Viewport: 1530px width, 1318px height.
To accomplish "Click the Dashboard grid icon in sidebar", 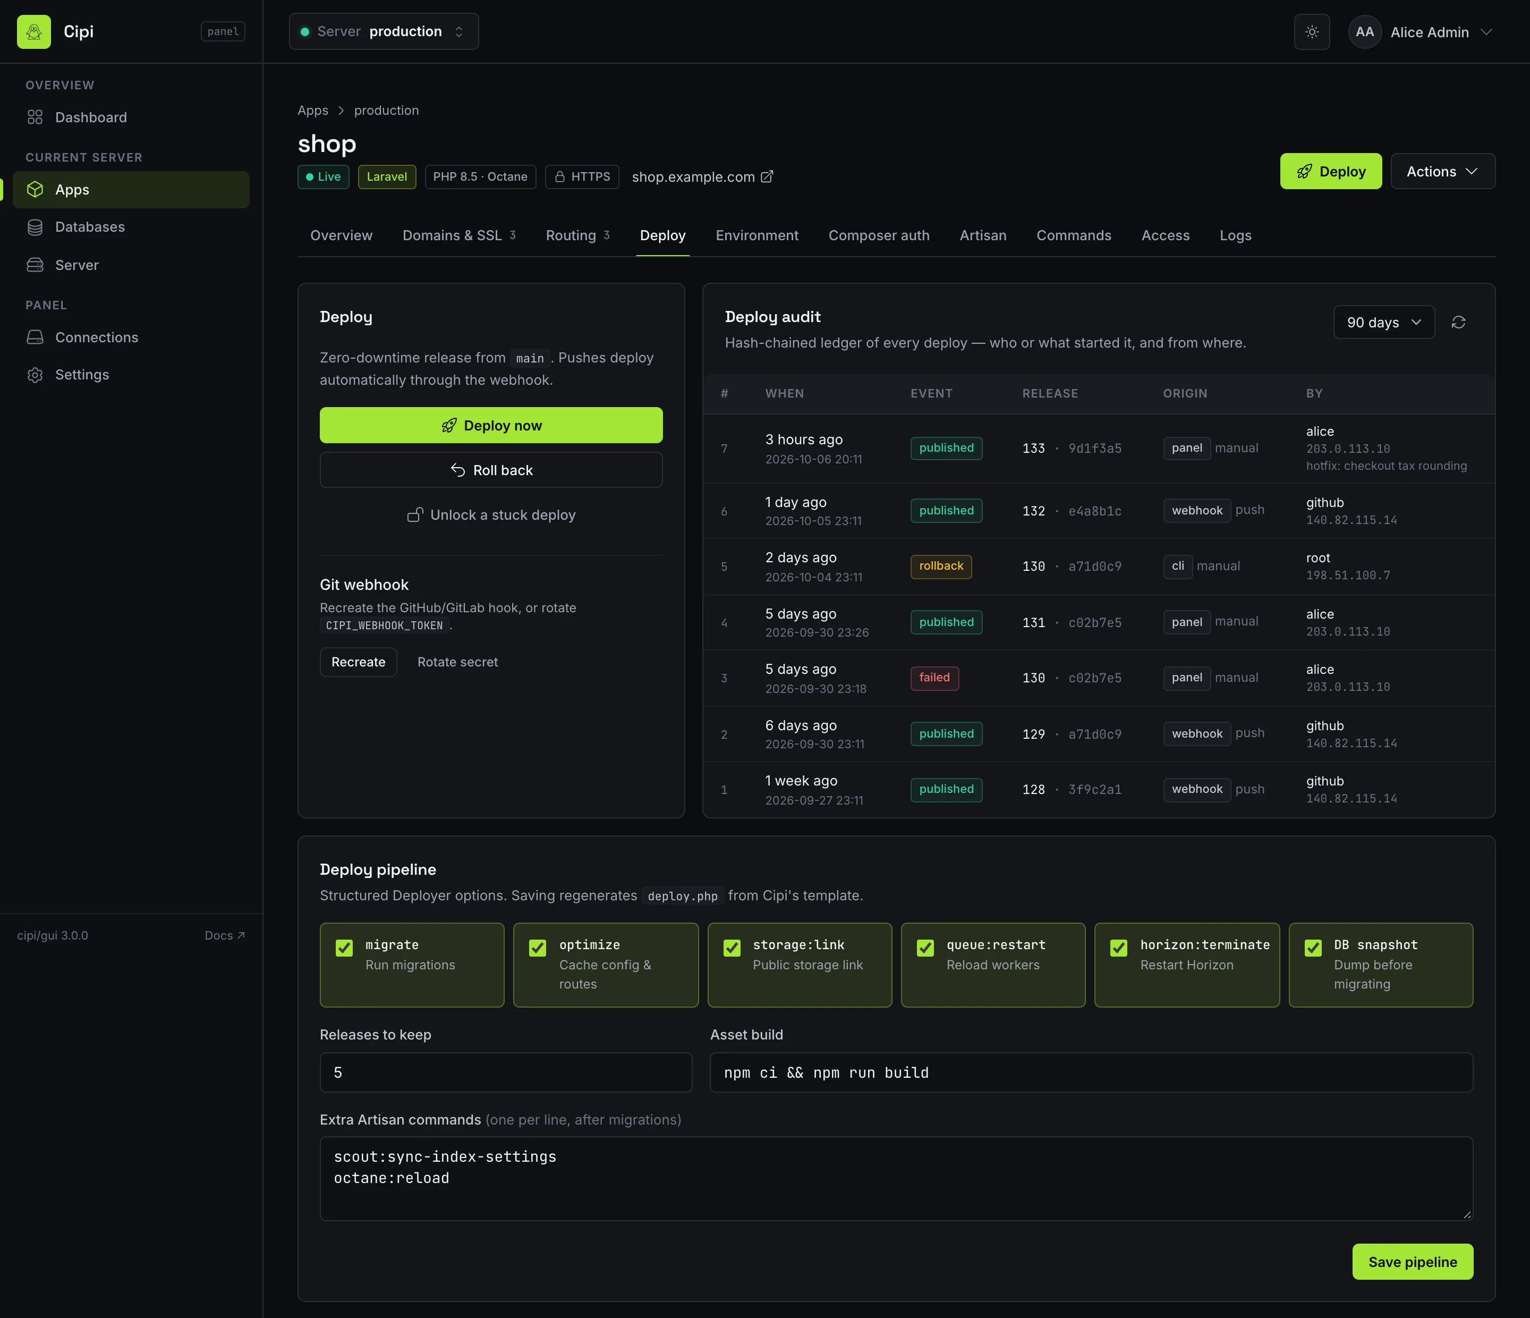I will tap(35, 117).
